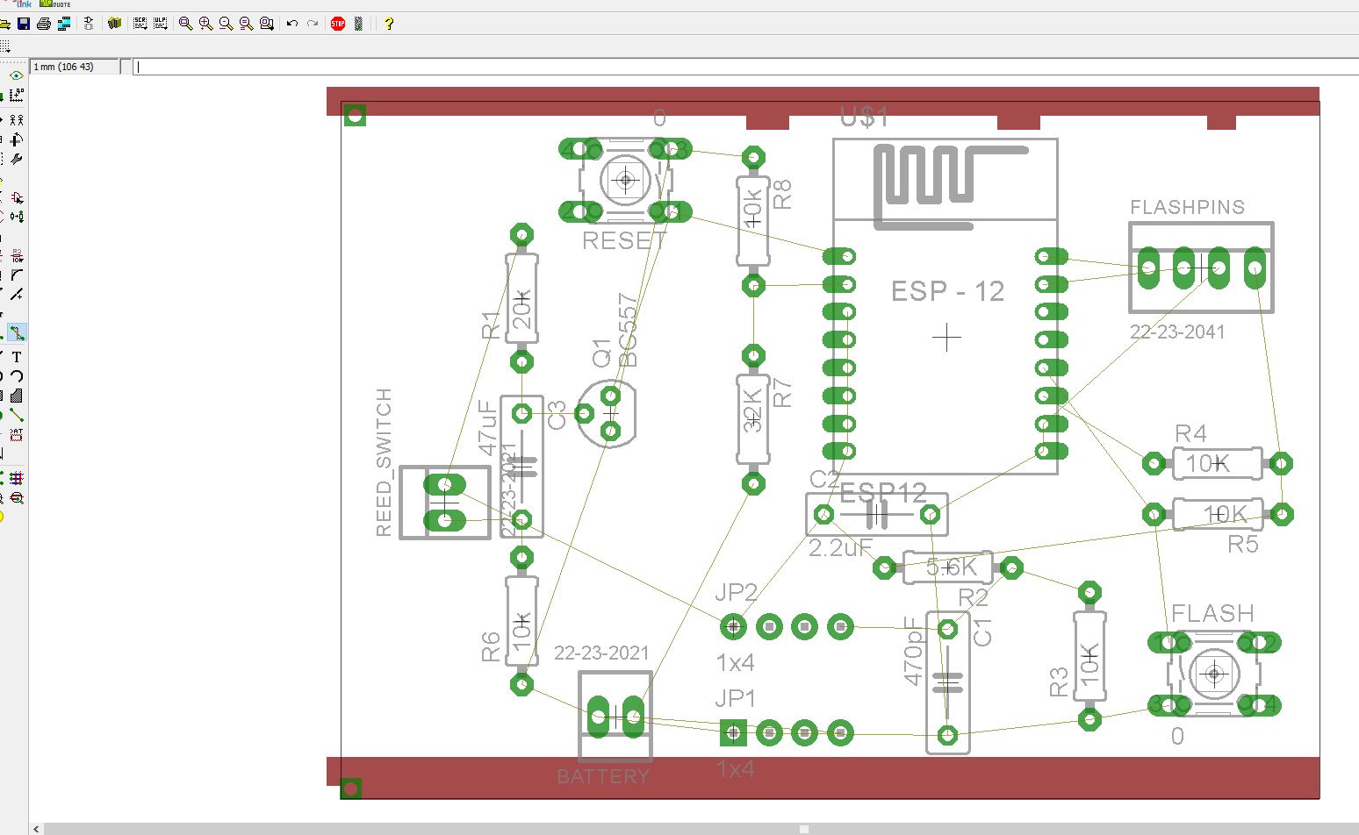Execute a script via the SCR icon
The image size is (1359, 835).
pyautogui.click(x=140, y=24)
